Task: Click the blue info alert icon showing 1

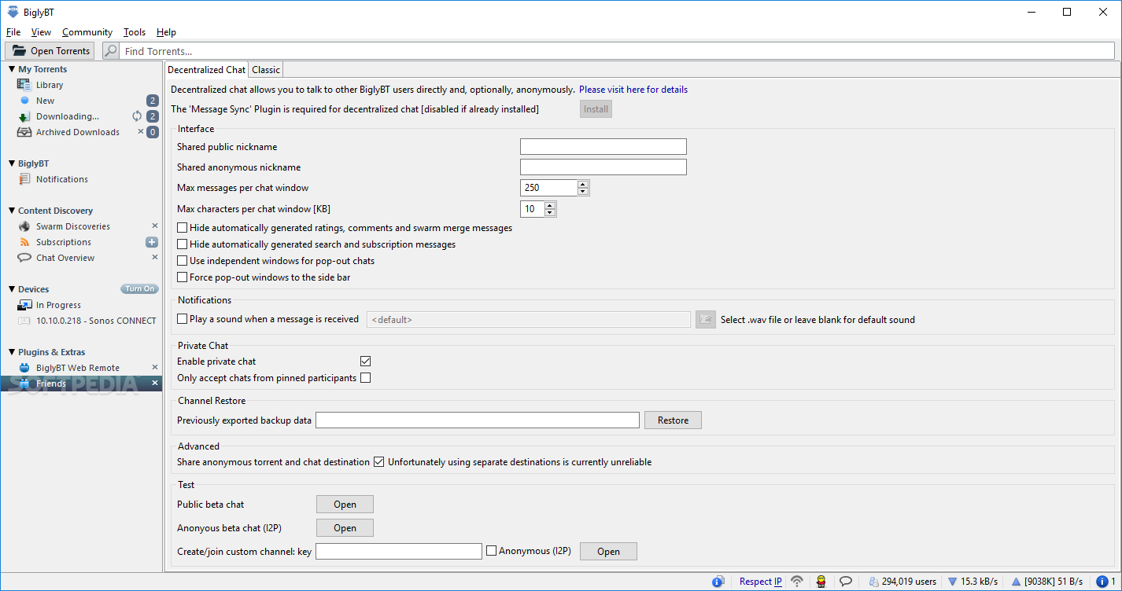Action: pos(1102,582)
